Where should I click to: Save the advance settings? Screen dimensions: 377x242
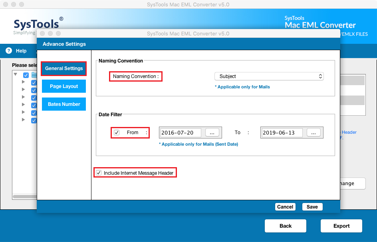click(312, 207)
